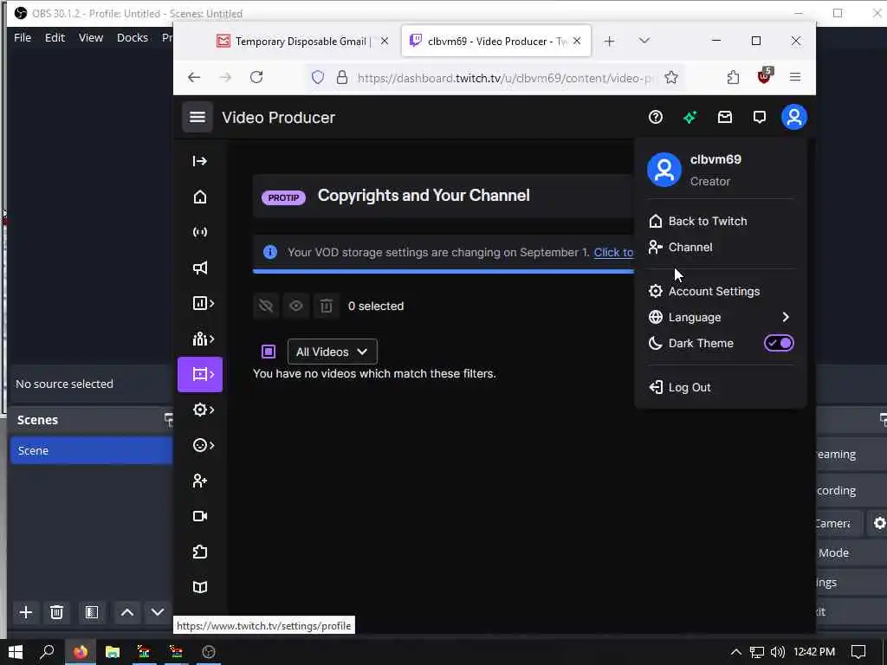Open the Home icon in Twitch sidebar
Screen dimensions: 887x665
[200, 197]
